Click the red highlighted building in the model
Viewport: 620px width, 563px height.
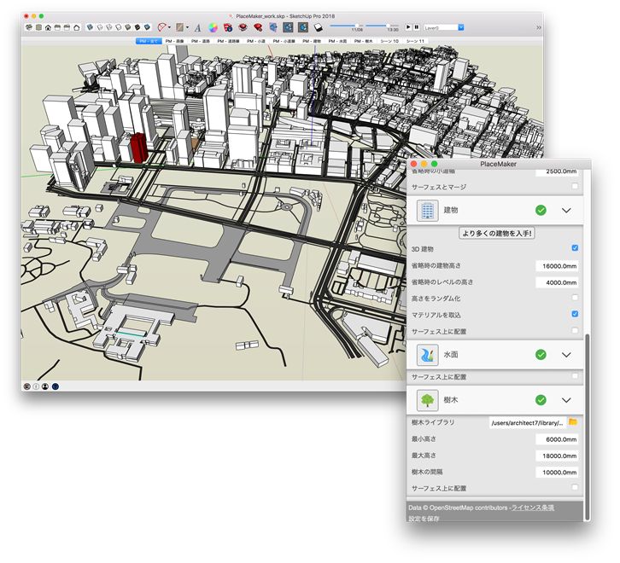pos(139,148)
